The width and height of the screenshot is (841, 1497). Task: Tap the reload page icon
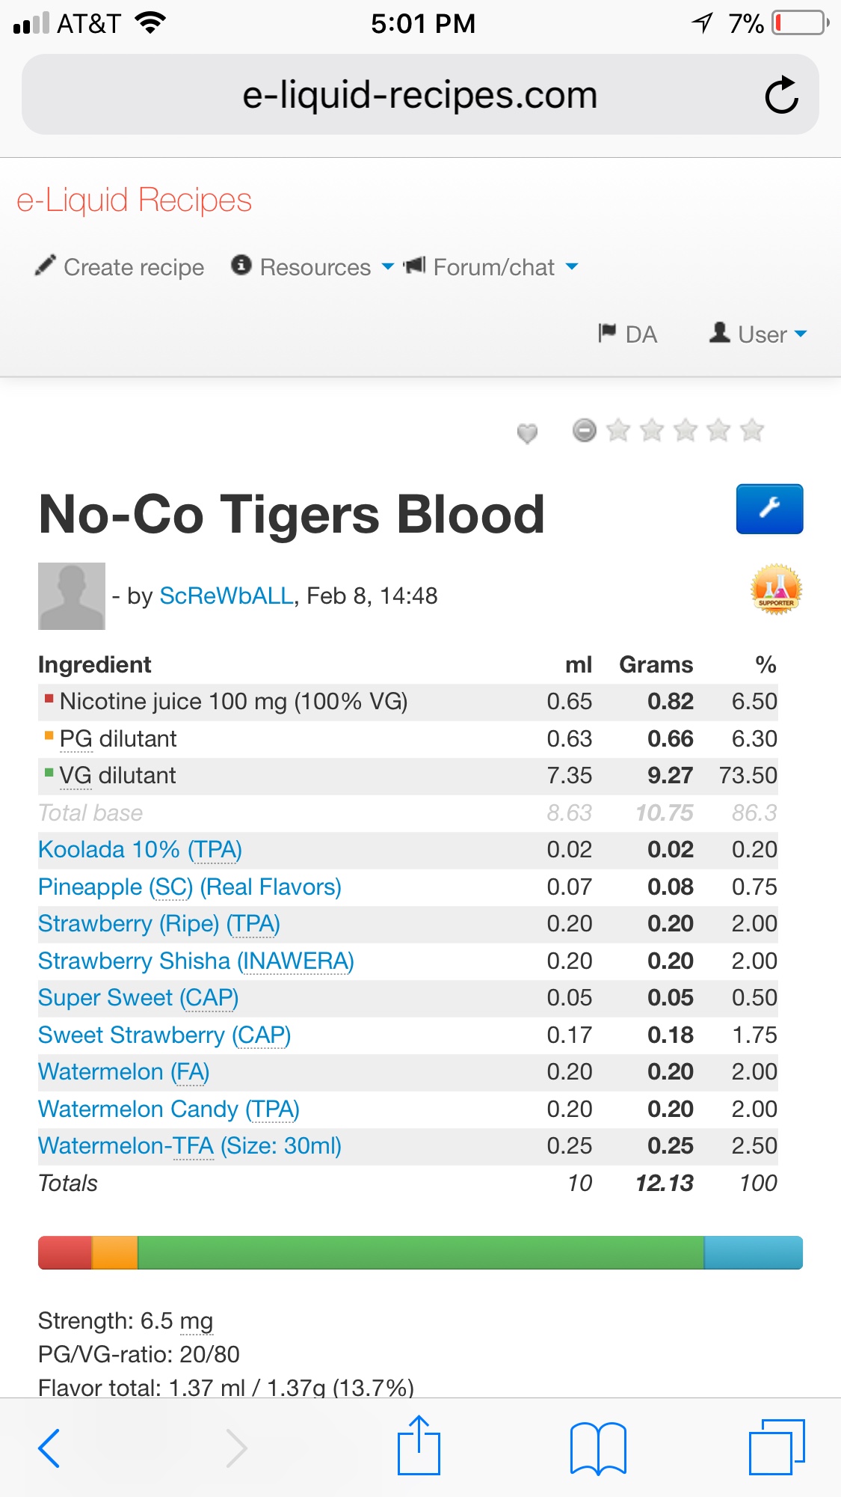point(781,95)
